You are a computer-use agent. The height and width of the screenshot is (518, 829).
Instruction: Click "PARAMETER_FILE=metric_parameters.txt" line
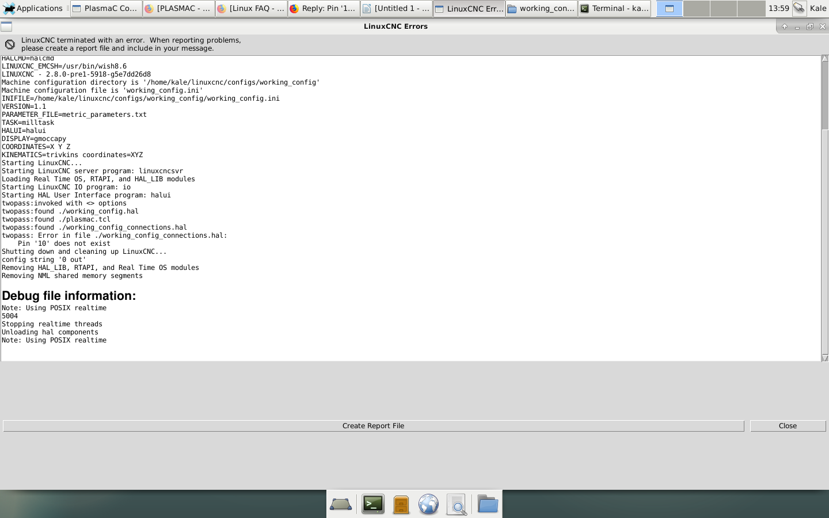pos(74,115)
